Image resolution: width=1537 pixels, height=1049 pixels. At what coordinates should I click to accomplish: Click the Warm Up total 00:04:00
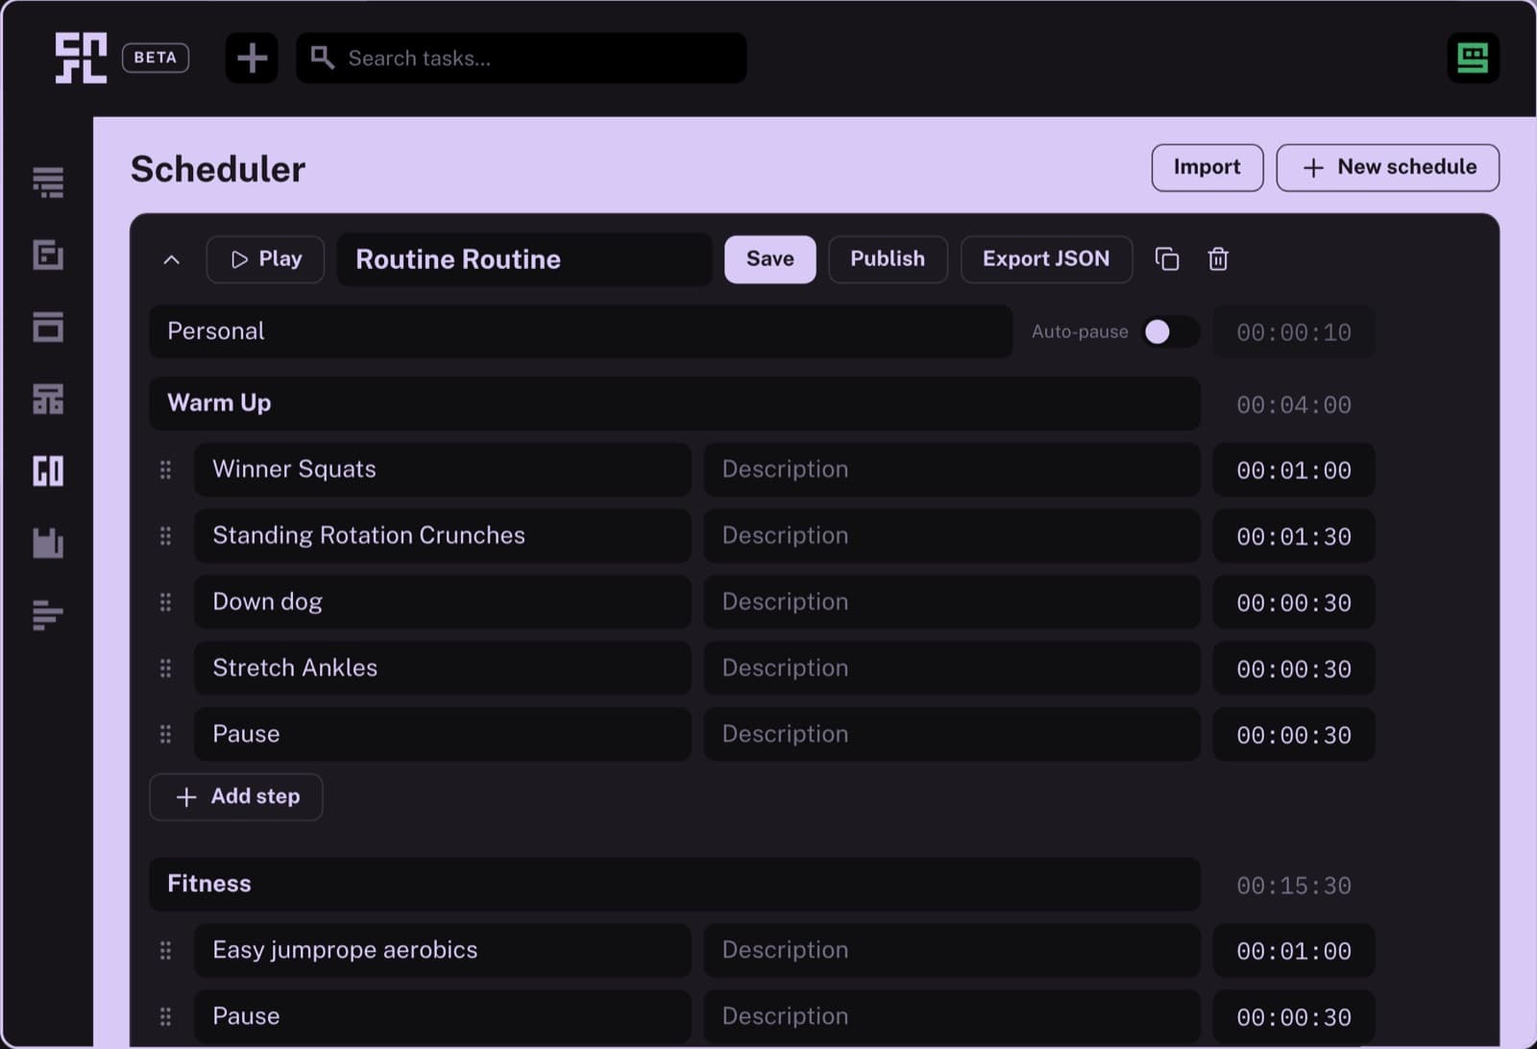(x=1294, y=404)
